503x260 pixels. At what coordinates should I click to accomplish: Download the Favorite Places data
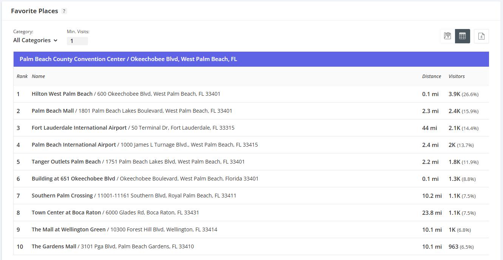[481, 36]
